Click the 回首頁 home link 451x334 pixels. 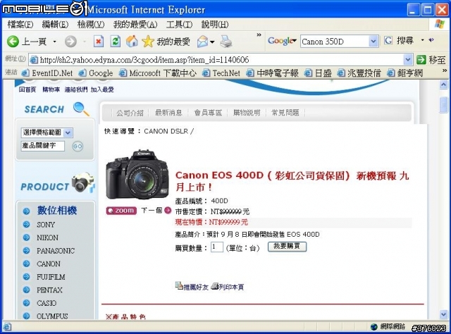pos(27,89)
